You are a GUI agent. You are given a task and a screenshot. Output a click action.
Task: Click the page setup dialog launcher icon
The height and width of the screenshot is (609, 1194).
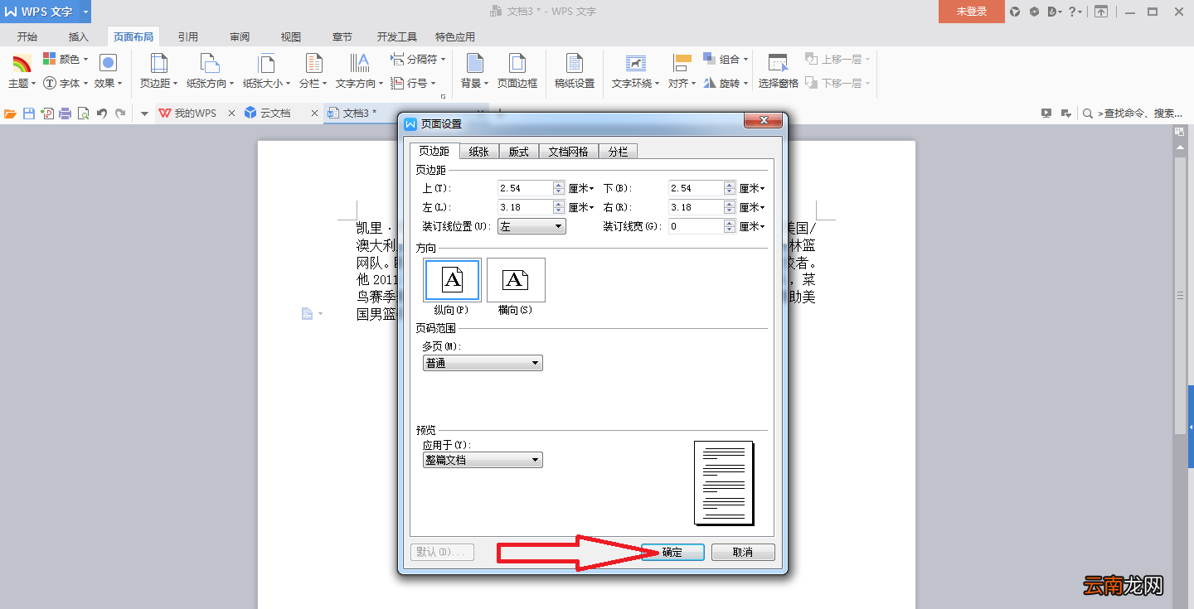tap(443, 96)
